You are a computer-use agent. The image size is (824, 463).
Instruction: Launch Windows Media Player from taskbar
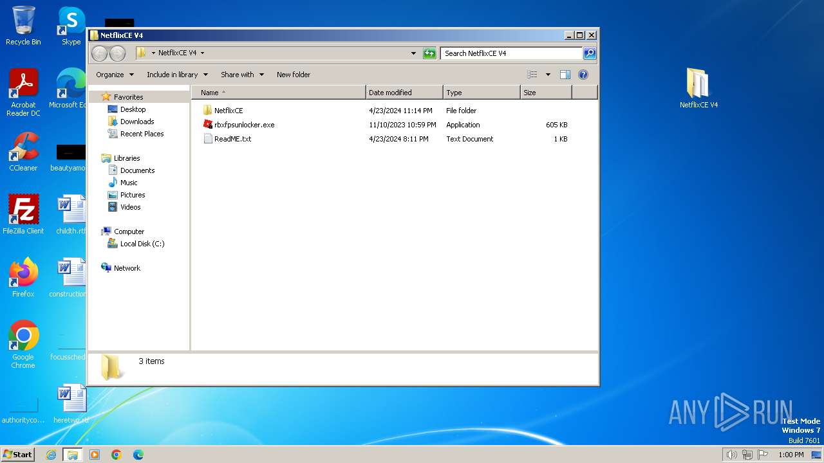click(95, 455)
